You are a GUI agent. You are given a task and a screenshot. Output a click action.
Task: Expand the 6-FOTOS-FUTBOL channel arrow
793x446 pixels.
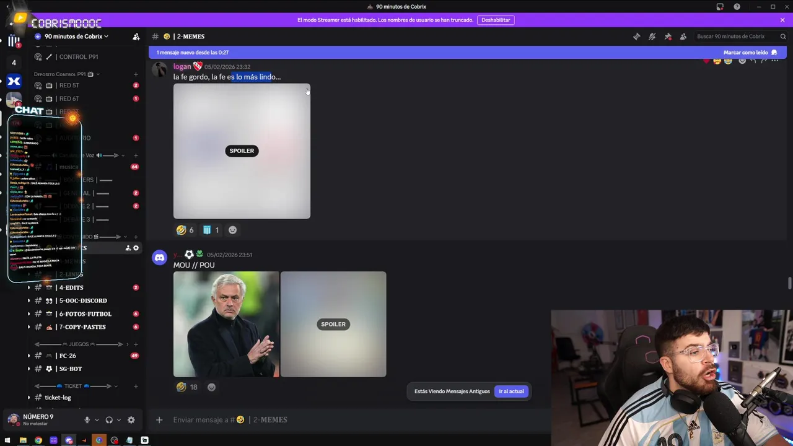tap(28, 314)
